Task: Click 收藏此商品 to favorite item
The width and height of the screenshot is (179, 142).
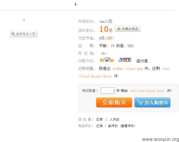Action: click(x=127, y=29)
